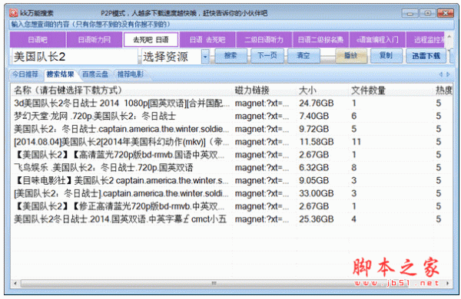Select the result 3d美国队长2冬日战士 2014 1080p
This screenshot has width=461, height=299.
pyautogui.click(x=121, y=103)
